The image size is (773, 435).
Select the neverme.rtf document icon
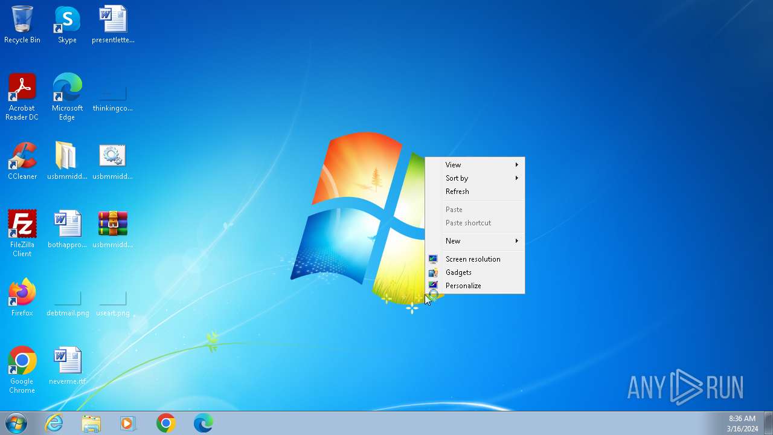coord(67,366)
